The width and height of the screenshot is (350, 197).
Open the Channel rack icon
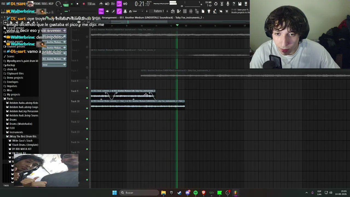click(185, 11)
